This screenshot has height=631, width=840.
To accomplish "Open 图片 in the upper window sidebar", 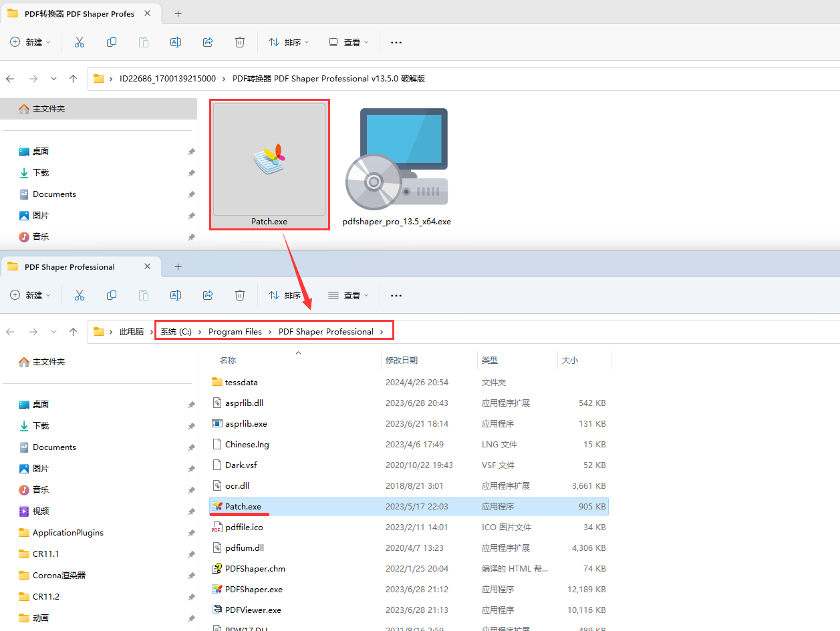I will 41,216.
